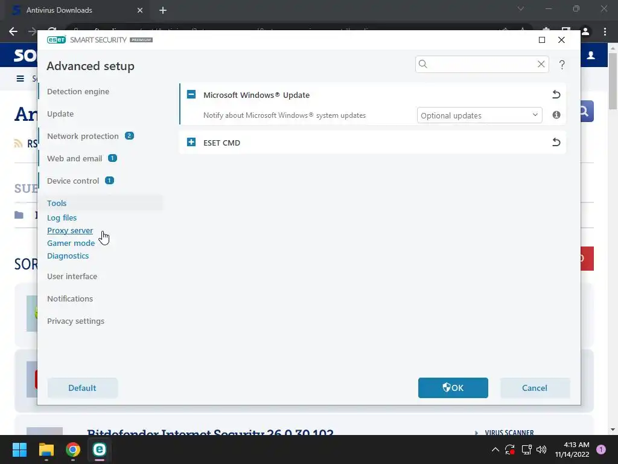Click the search magnifier icon in dialog
Viewport: 618px width, 464px height.
pos(423,64)
